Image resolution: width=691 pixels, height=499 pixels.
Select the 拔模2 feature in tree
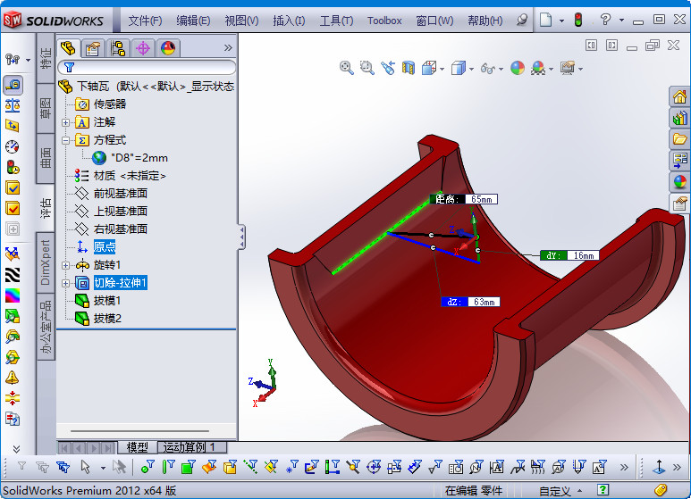(x=107, y=318)
